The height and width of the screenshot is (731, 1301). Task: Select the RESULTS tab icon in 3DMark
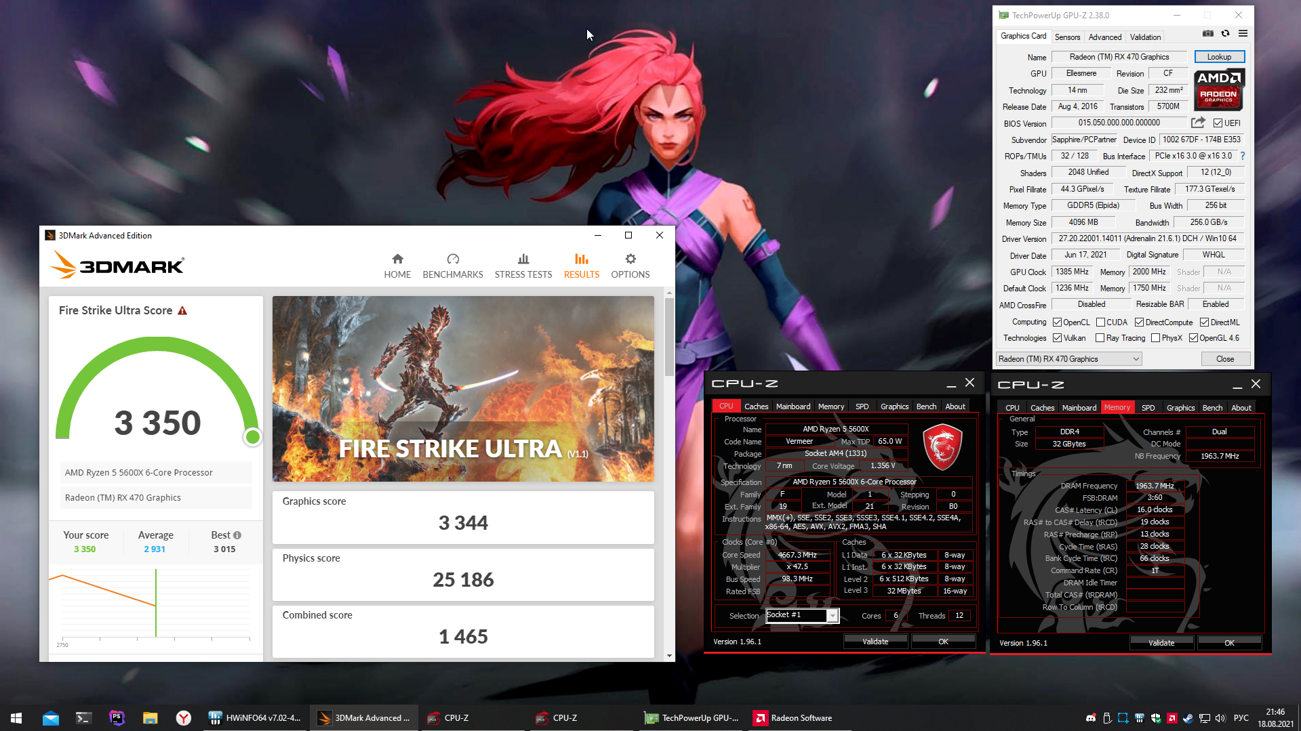click(x=582, y=259)
